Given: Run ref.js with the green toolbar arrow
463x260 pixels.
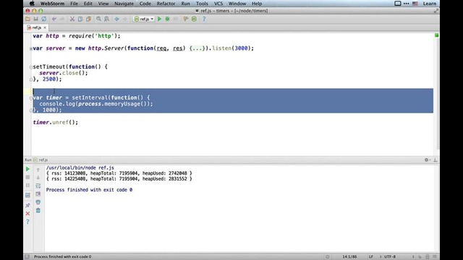Looking at the screenshot, I should tap(159, 19).
